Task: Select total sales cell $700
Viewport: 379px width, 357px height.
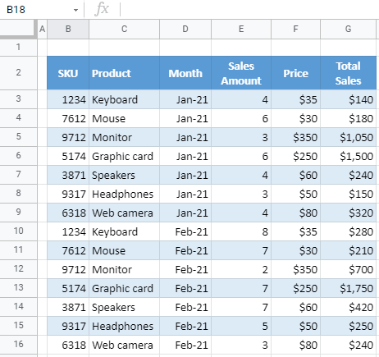Action: click(x=349, y=269)
